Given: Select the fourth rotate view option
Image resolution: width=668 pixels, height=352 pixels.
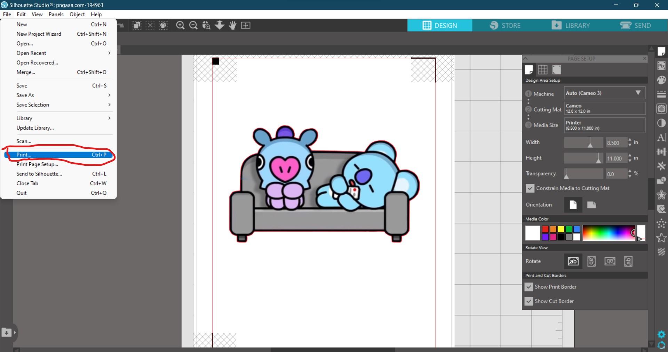Looking at the screenshot, I should 628,261.
